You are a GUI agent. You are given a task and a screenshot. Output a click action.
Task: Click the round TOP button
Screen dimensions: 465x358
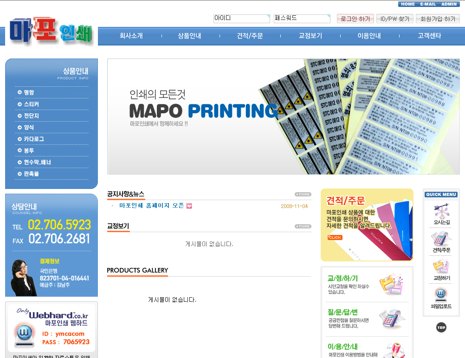click(x=441, y=327)
